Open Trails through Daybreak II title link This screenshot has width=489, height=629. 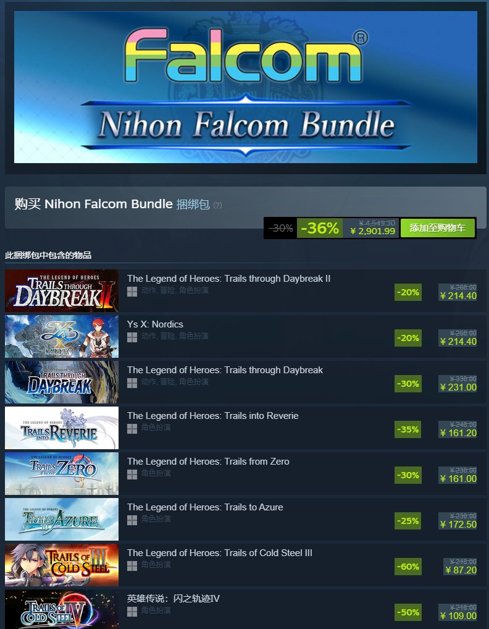click(229, 279)
